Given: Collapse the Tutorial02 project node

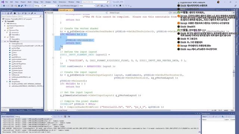Looking at the screenshot, I should pos(3,22).
